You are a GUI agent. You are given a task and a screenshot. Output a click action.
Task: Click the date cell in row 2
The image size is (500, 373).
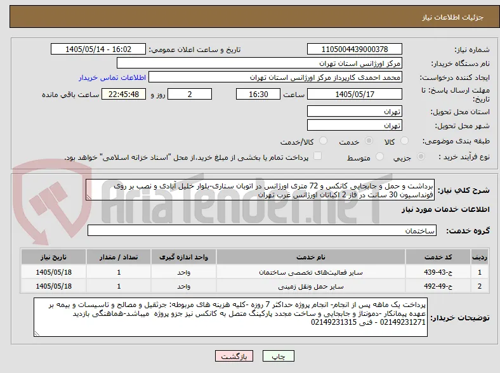point(53,286)
